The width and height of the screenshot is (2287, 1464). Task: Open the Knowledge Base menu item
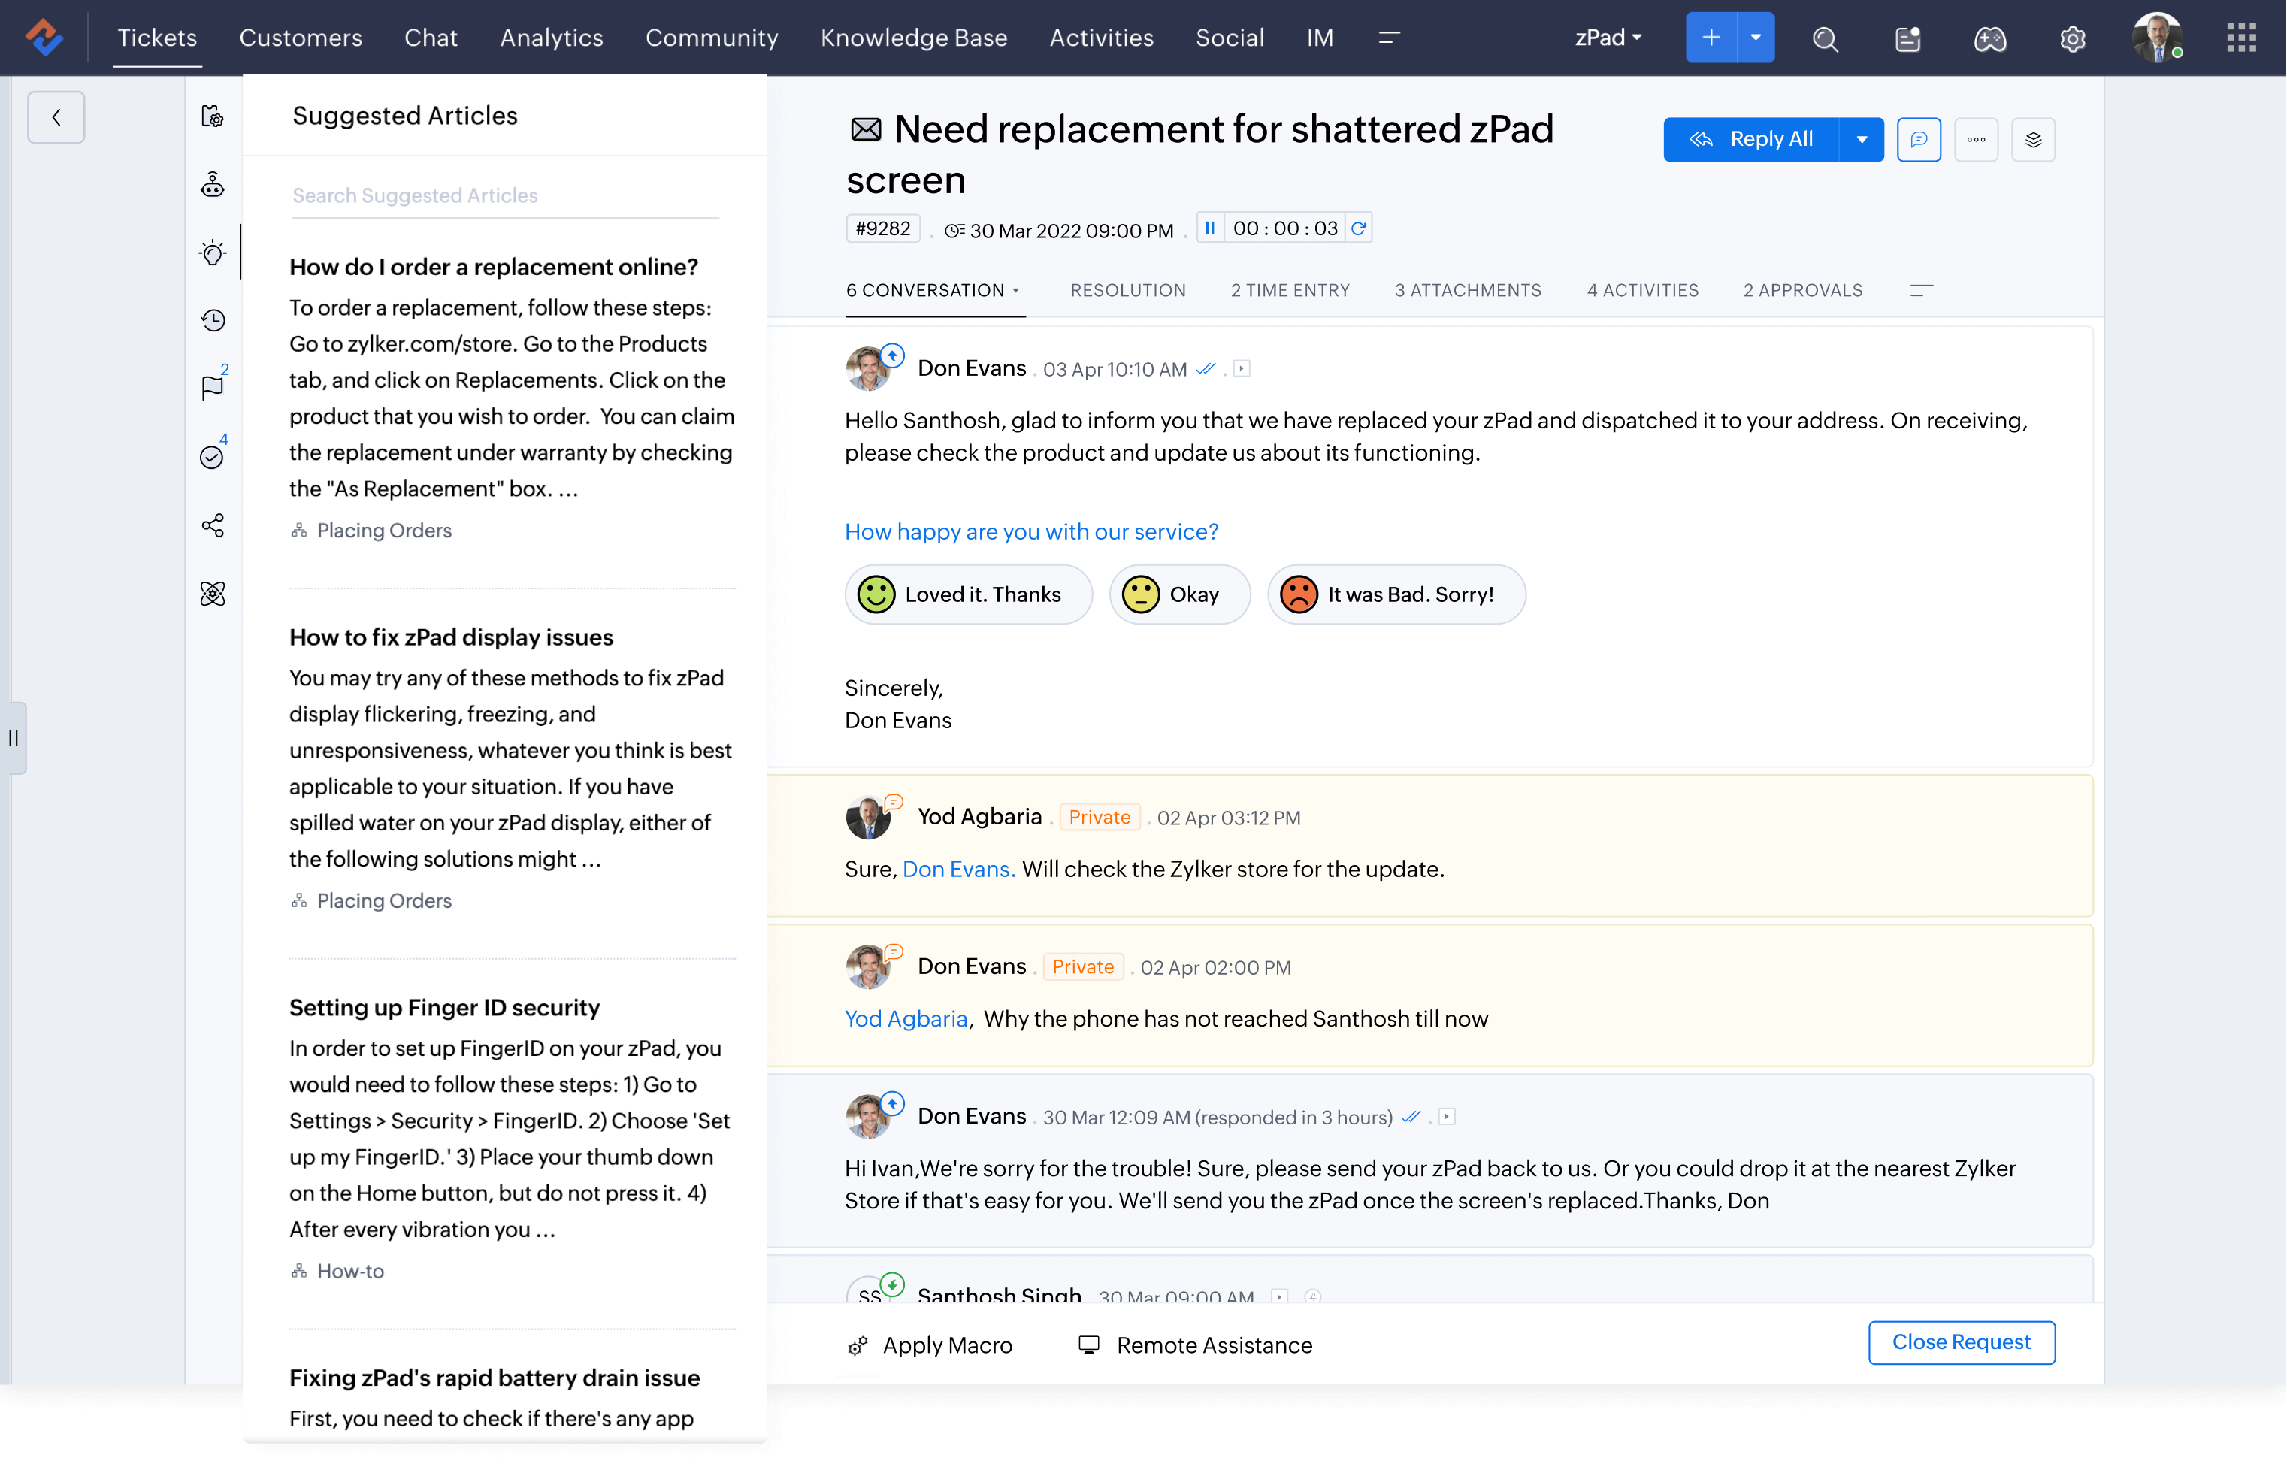click(913, 38)
